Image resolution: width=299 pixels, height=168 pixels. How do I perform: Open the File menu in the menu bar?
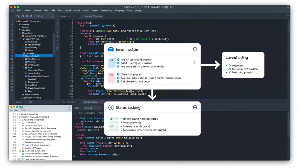point(18,10)
